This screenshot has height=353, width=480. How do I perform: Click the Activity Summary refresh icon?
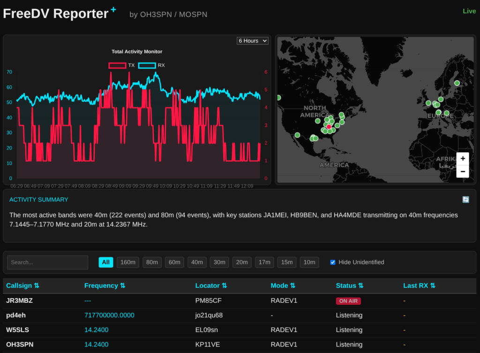point(465,200)
